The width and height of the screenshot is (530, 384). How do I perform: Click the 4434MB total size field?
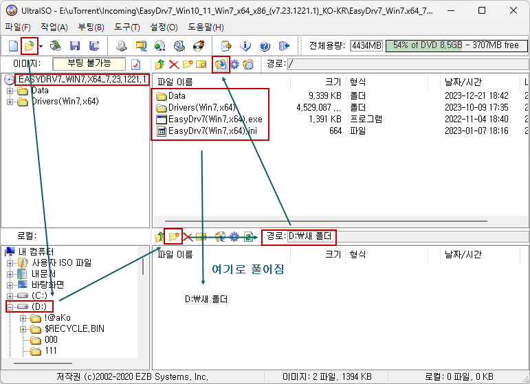[x=366, y=45]
